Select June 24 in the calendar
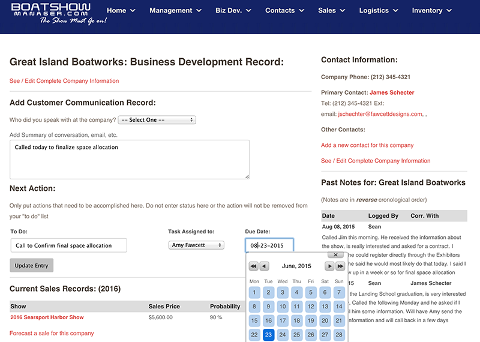480x342 pixels. tap(283, 335)
